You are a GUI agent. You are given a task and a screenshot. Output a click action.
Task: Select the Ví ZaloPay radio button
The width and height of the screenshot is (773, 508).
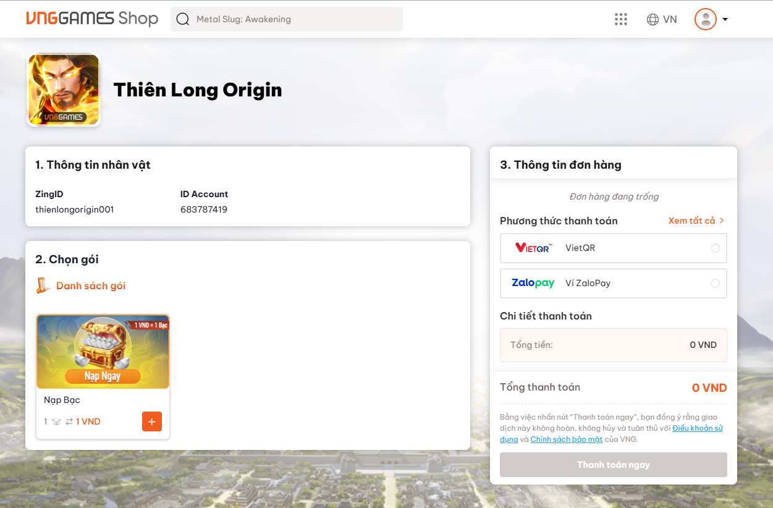tap(715, 284)
